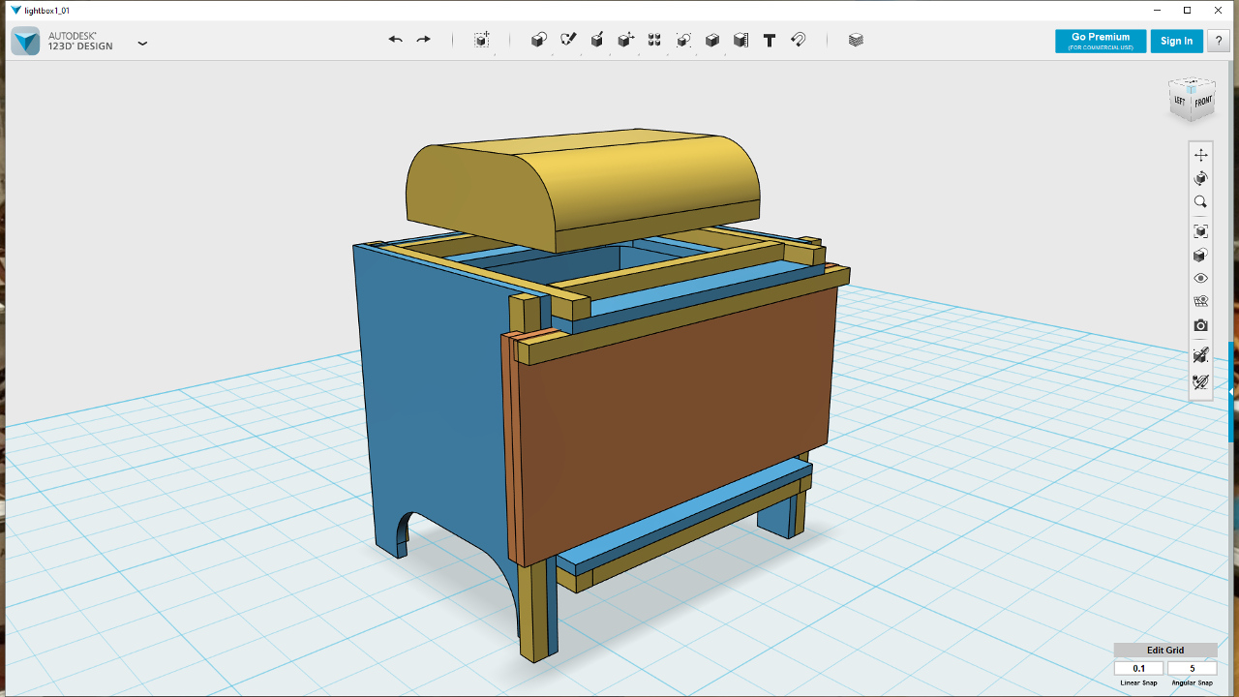Open Help with the question mark

pos(1219,41)
